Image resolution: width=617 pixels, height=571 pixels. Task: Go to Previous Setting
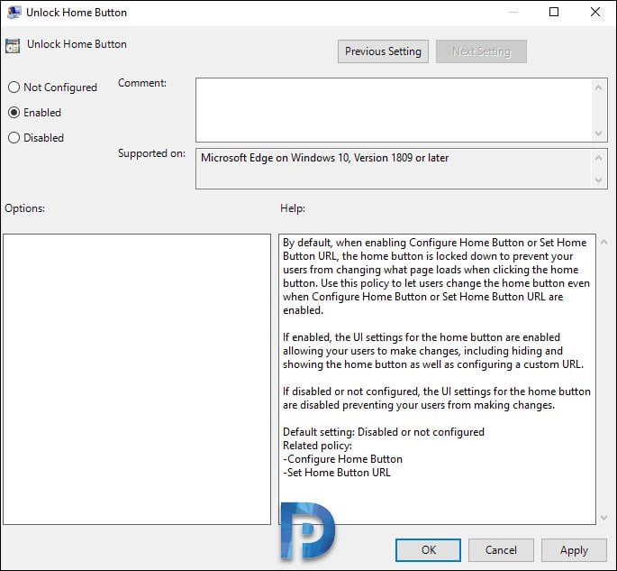point(383,51)
